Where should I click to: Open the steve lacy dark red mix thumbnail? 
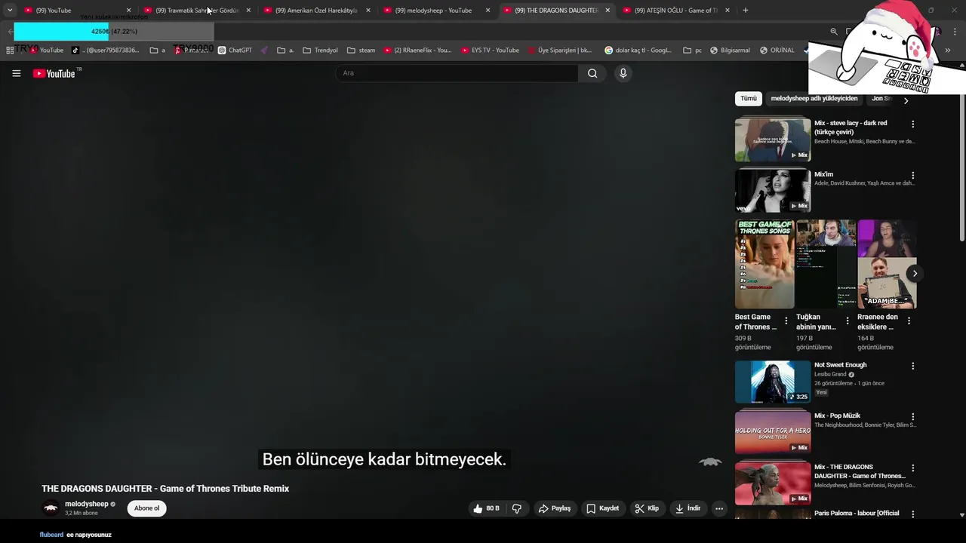tap(773, 140)
